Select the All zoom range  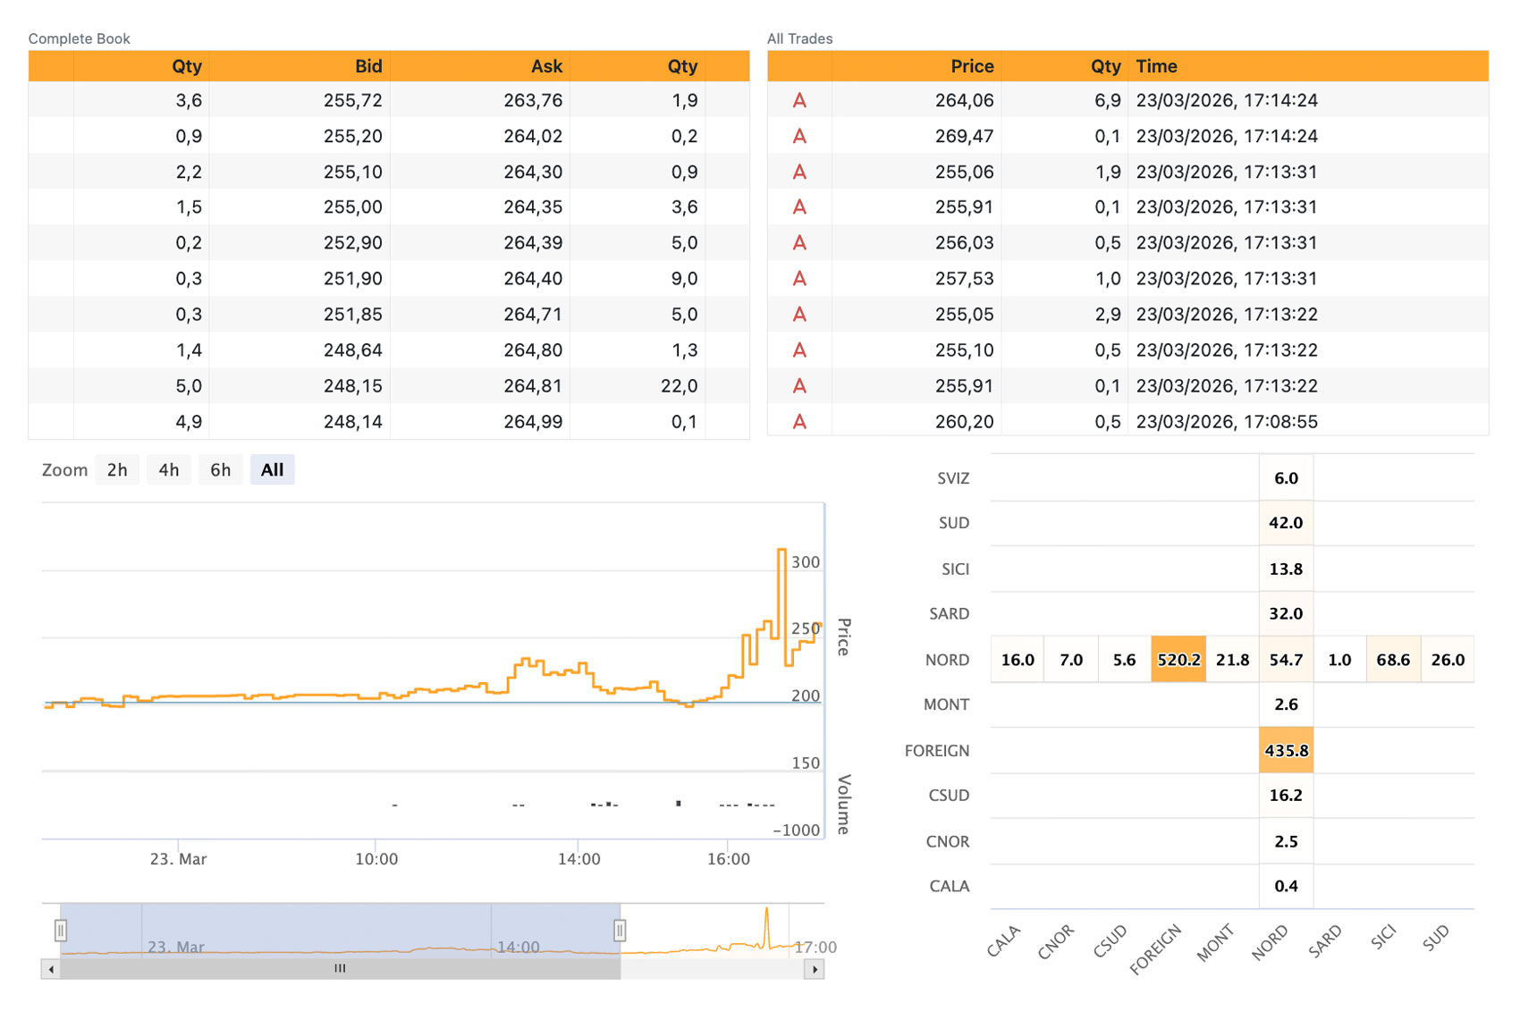pyautogui.click(x=272, y=470)
